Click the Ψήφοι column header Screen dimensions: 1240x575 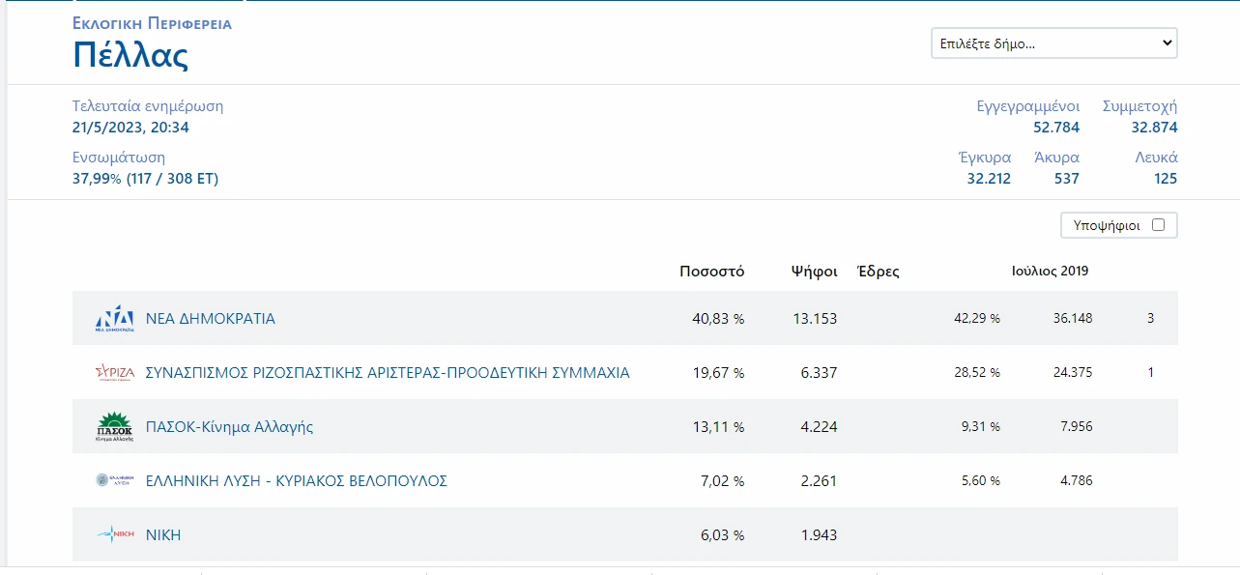click(813, 271)
